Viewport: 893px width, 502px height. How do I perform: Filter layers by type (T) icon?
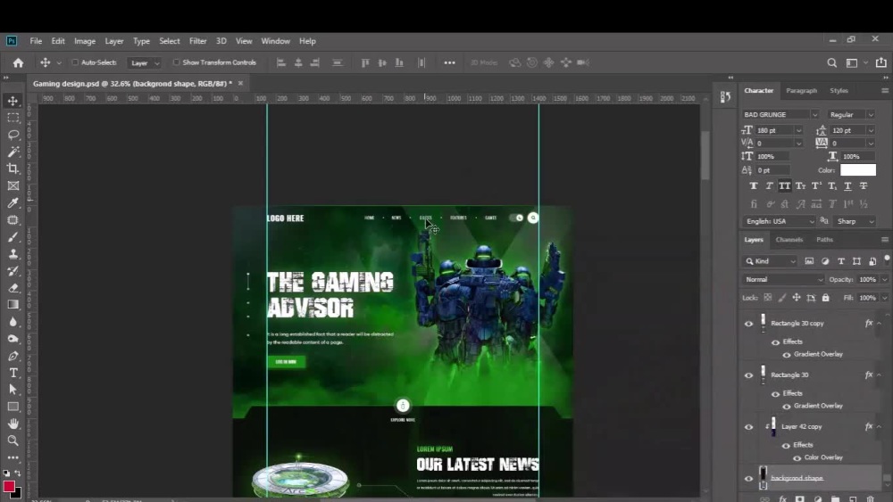841,261
